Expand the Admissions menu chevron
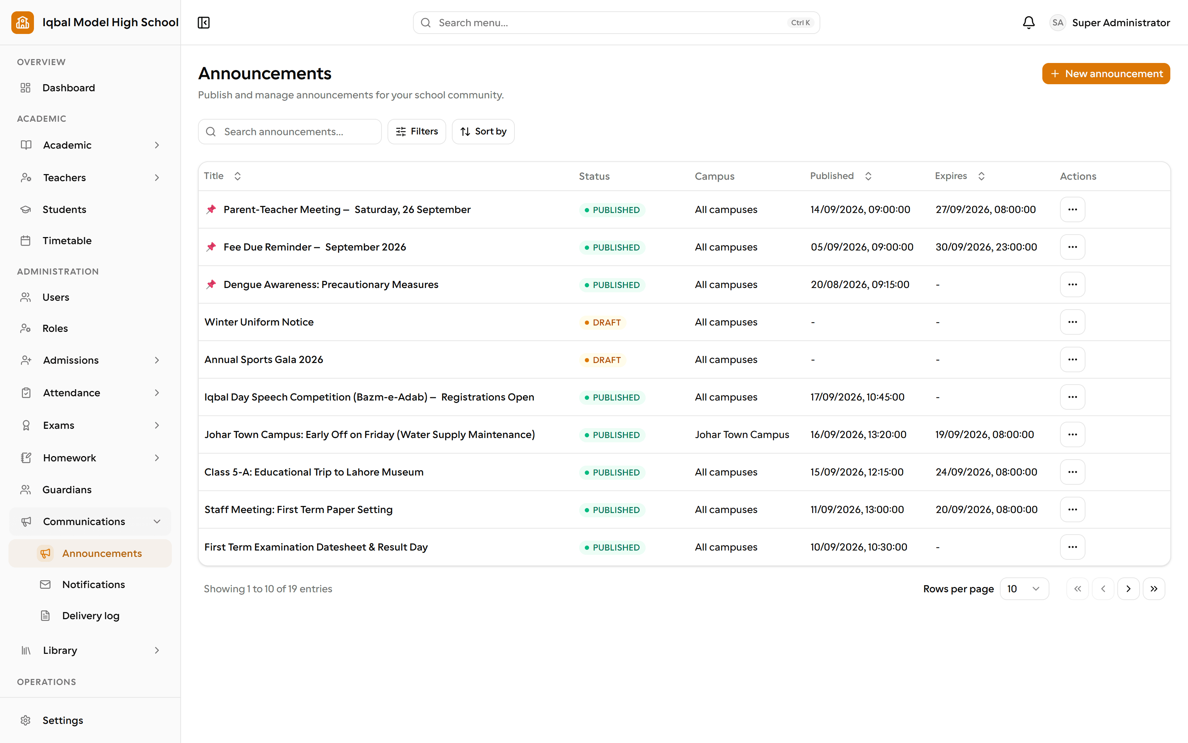This screenshot has height=743, width=1188. [157, 360]
